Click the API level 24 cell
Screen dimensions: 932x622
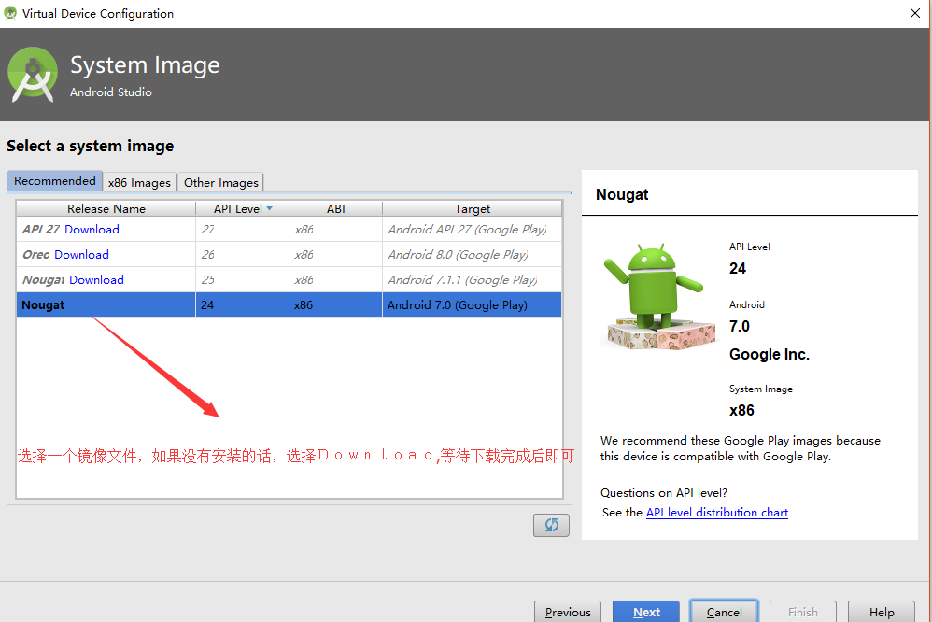pyautogui.click(x=242, y=305)
